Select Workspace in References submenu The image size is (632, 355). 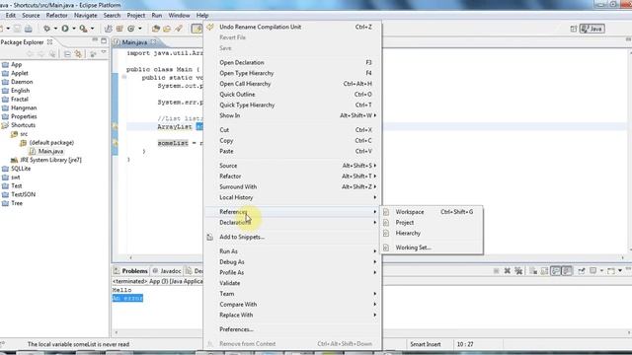(x=432, y=212)
